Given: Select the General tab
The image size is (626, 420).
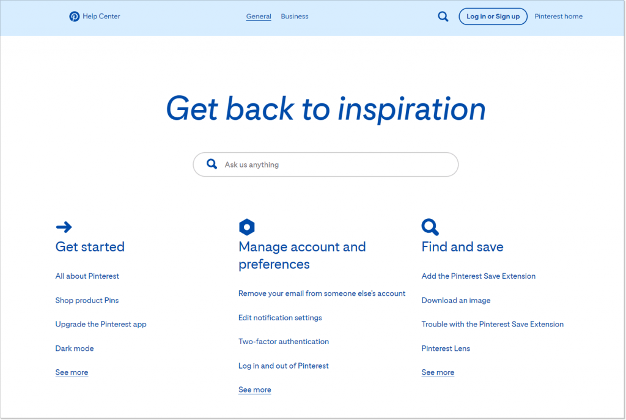Looking at the screenshot, I should 258,17.
